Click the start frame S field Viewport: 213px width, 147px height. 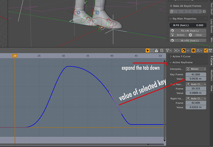click(x=181, y=11)
